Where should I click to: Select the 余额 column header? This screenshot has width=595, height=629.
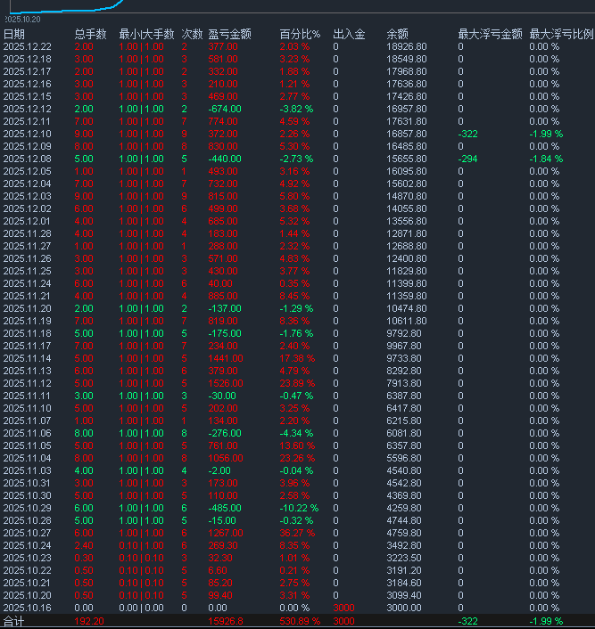click(x=397, y=34)
